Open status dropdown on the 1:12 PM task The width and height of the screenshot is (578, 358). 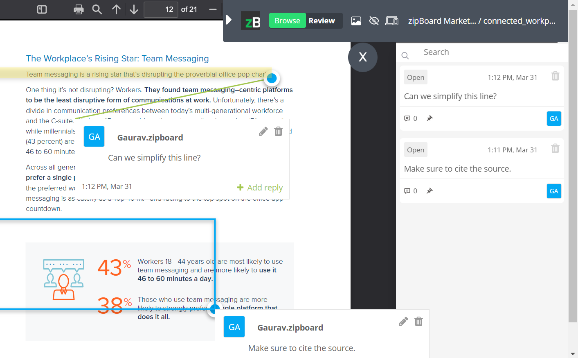point(415,77)
